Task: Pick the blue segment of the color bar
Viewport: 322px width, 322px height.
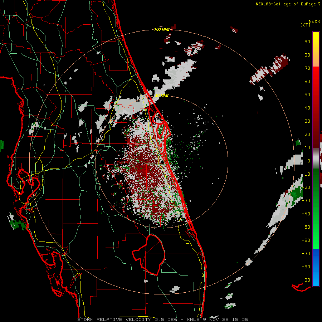Action: point(316,268)
